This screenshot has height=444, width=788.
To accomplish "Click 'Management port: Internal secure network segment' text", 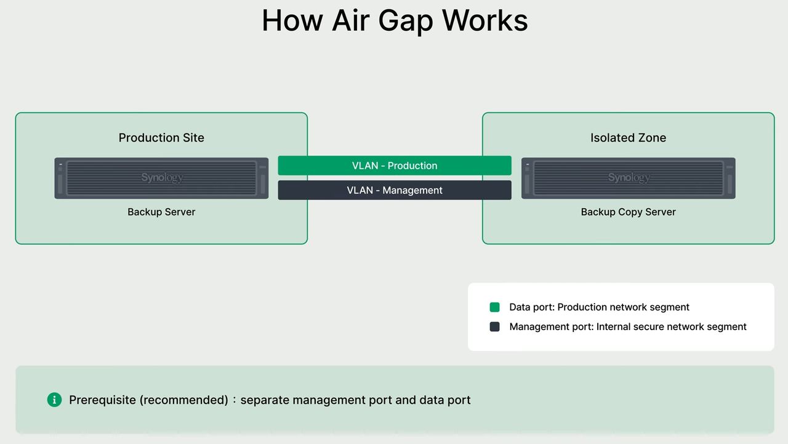I will [627, 327].
